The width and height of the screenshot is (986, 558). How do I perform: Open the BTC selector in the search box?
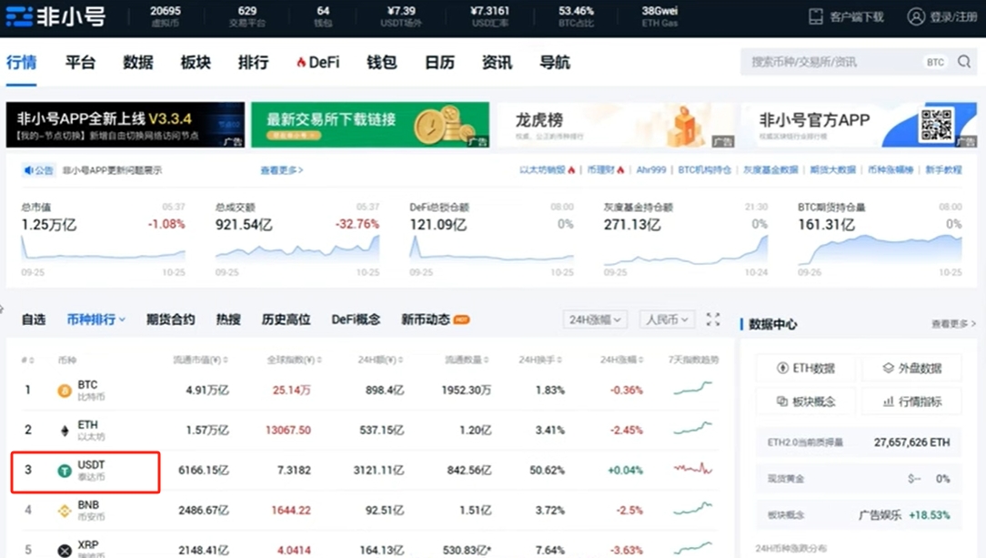tap(935, 62)
